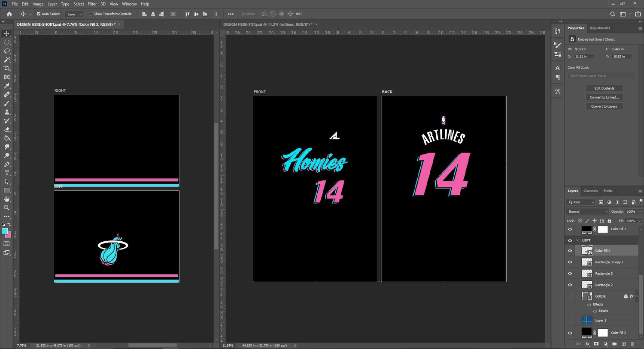The height and width of the screenshot is (349, 644).
Task: Select the Smudge tool
Action: point(6,147)
